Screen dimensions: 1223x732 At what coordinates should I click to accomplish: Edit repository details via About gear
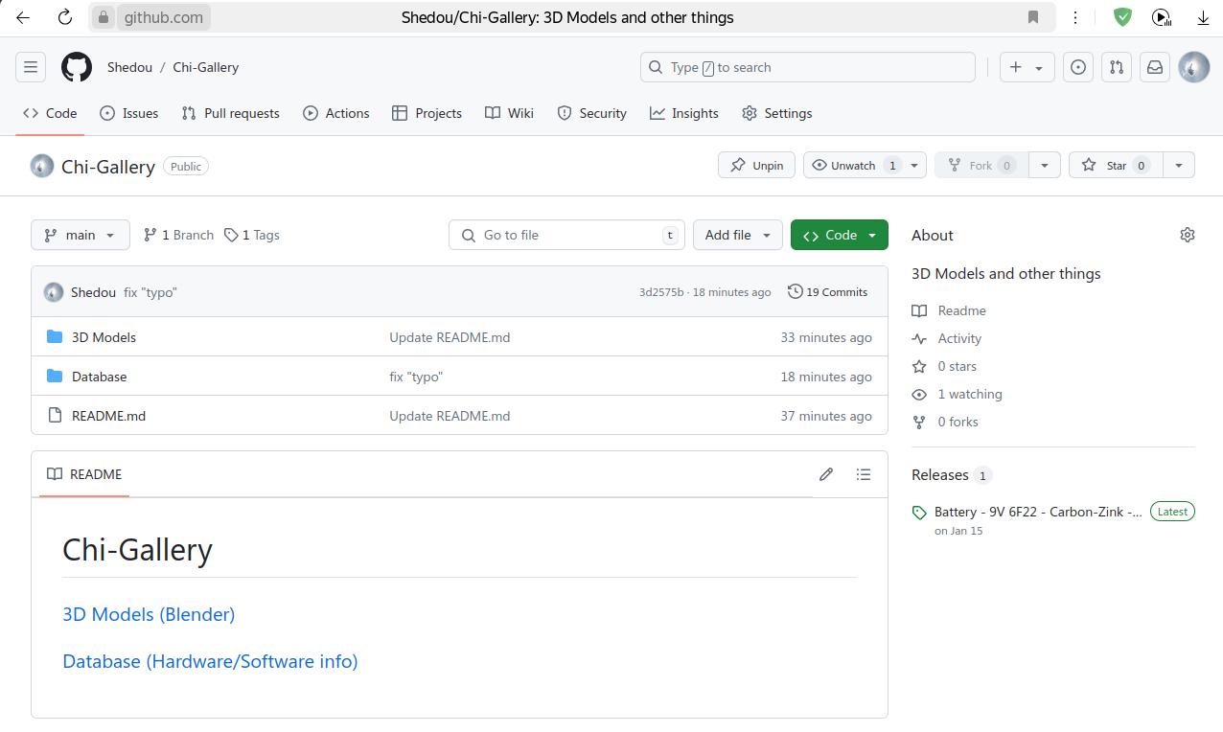coord(1188,235)
